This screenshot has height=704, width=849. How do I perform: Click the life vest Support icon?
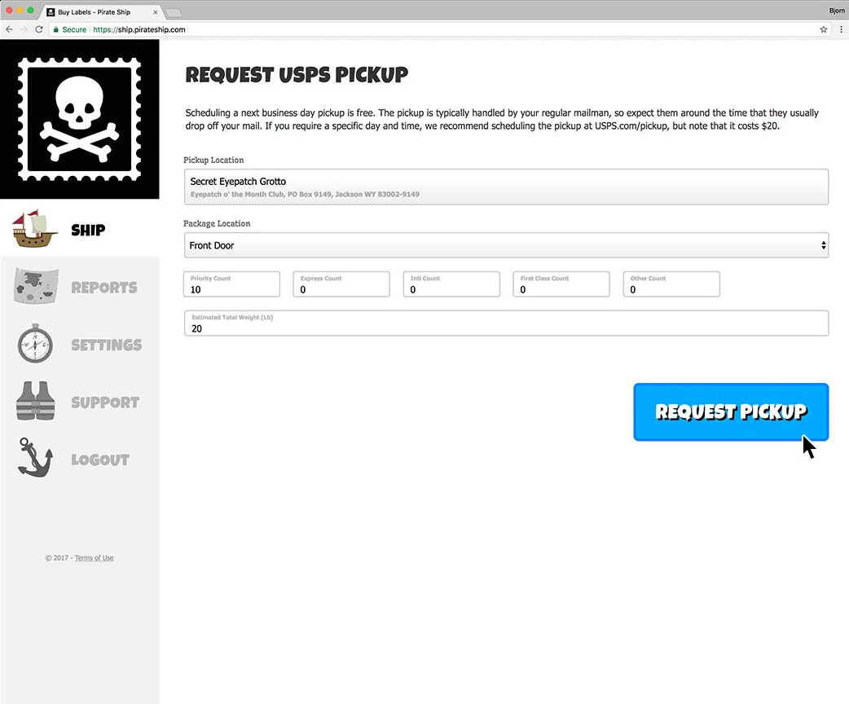coord(36,401)
